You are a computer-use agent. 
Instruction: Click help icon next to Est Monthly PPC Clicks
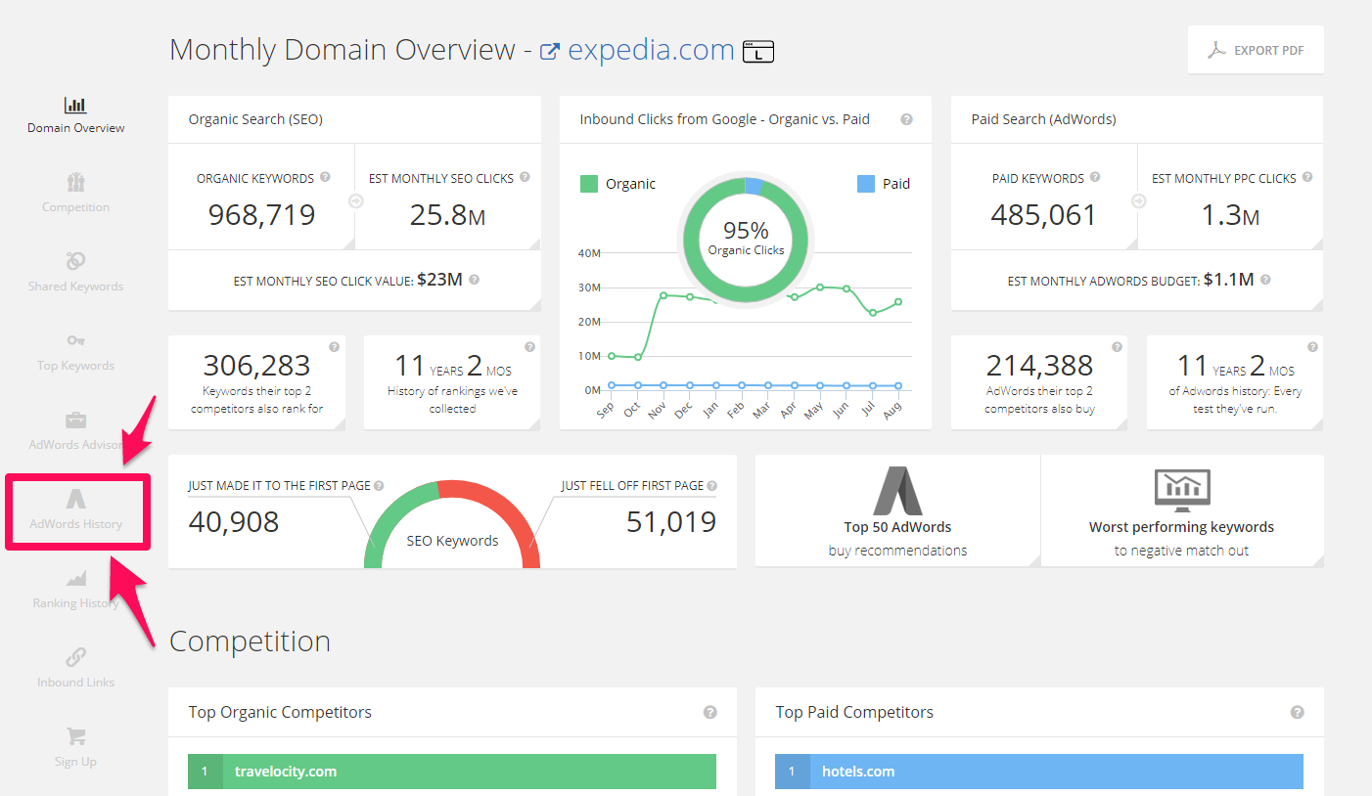[1307, 177]
